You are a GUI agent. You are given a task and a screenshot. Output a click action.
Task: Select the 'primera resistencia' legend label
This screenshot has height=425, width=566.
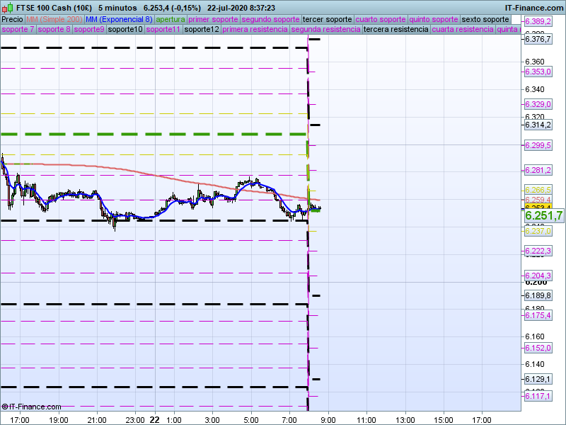(x=255, y=30)
